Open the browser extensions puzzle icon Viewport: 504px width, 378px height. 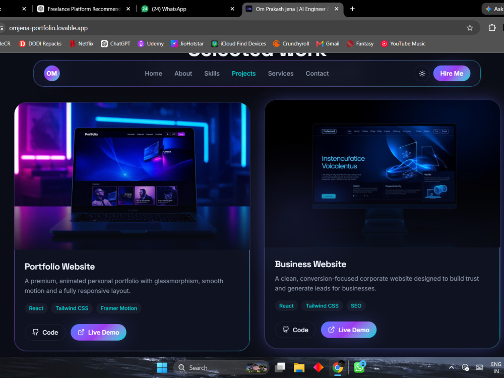pyautogui.click(x=492, y=28)
